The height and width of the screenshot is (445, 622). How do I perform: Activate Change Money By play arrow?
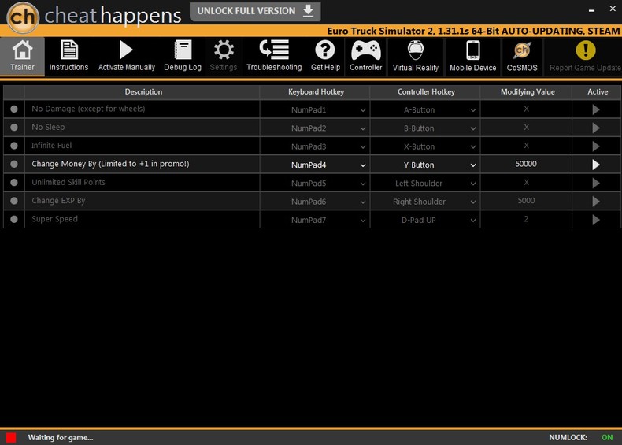596,165
